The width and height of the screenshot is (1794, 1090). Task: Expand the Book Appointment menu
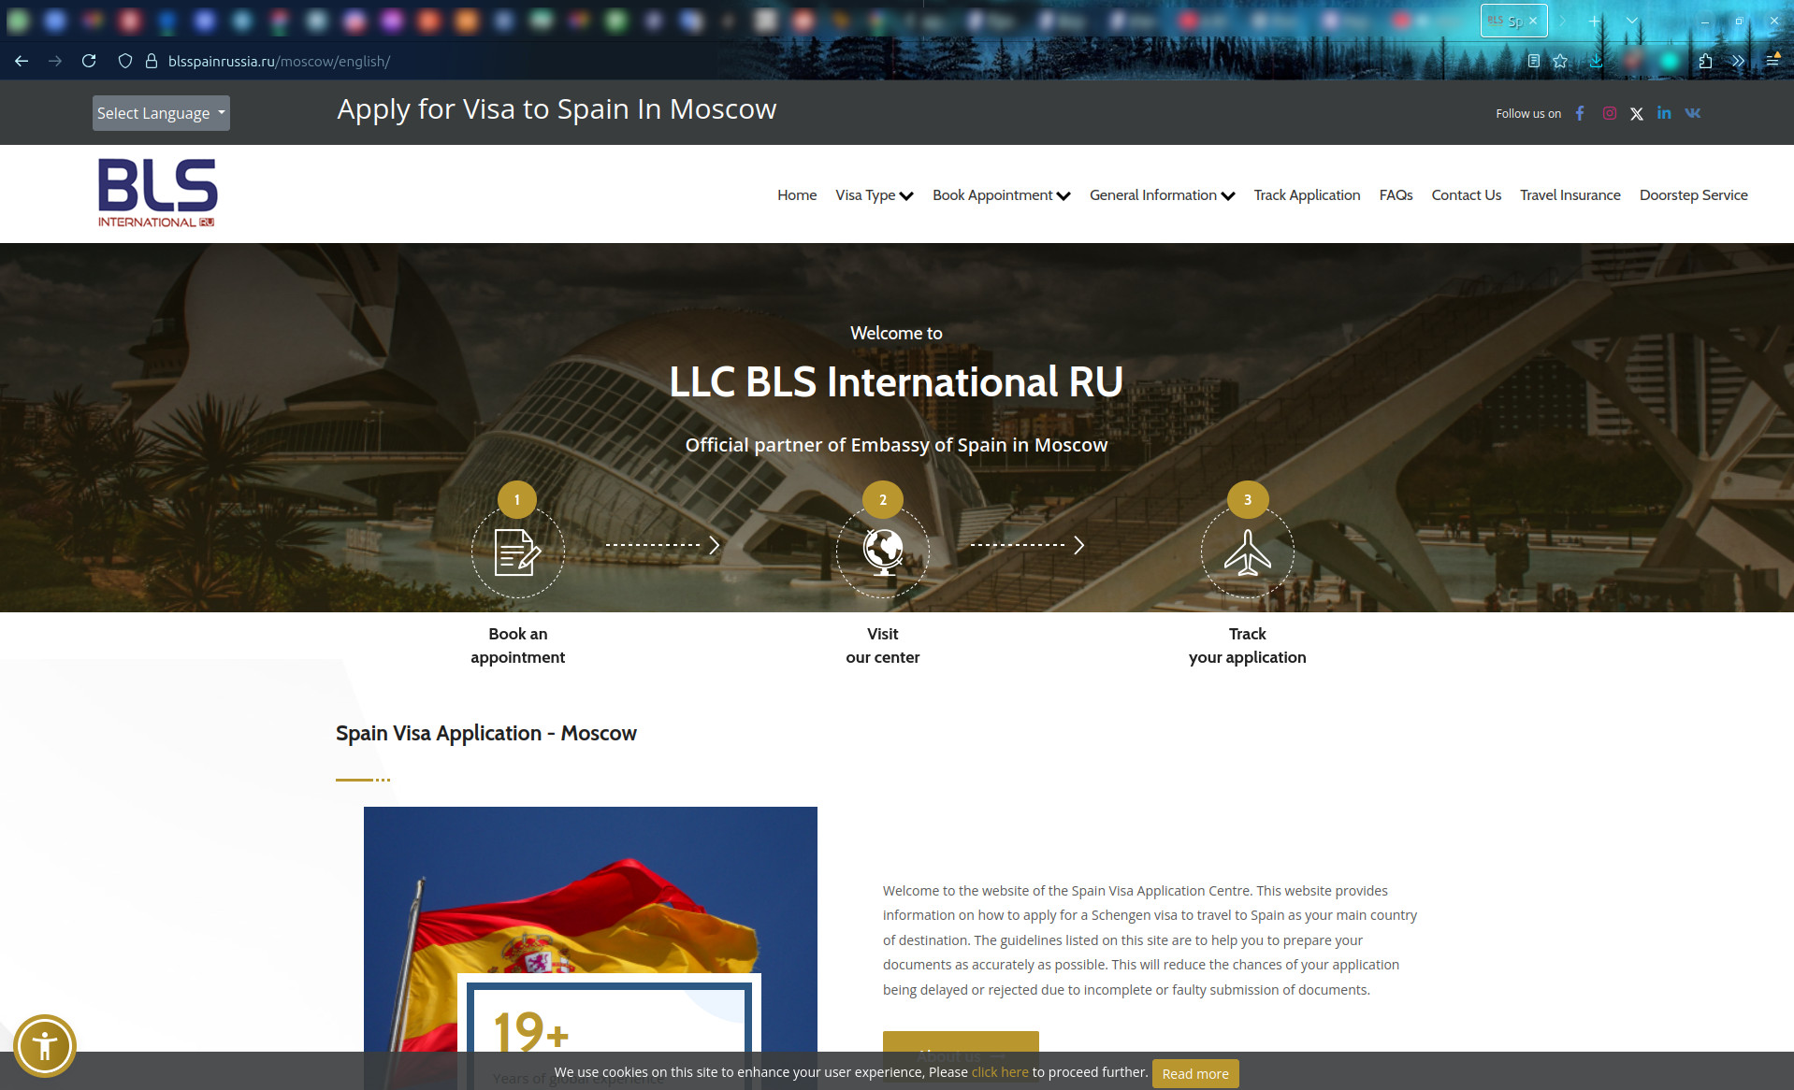(1001, 195)
